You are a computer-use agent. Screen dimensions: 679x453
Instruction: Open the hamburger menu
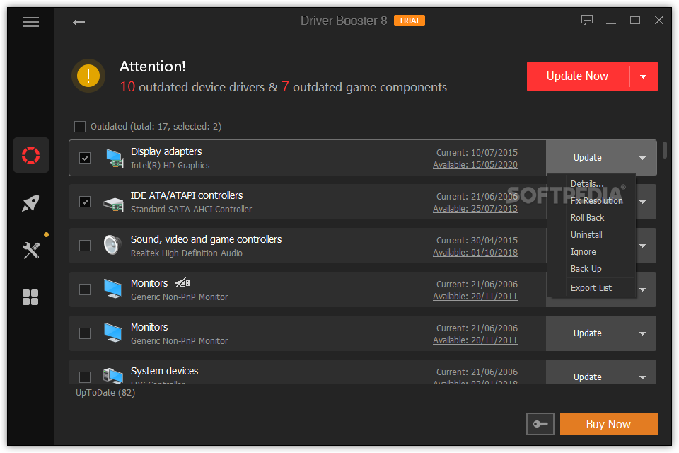click(30, 22)
